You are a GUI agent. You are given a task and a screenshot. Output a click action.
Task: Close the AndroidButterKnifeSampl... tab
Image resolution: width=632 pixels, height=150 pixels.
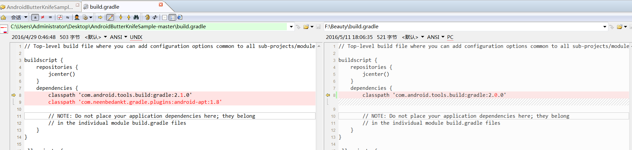click(x=78, y=5)
